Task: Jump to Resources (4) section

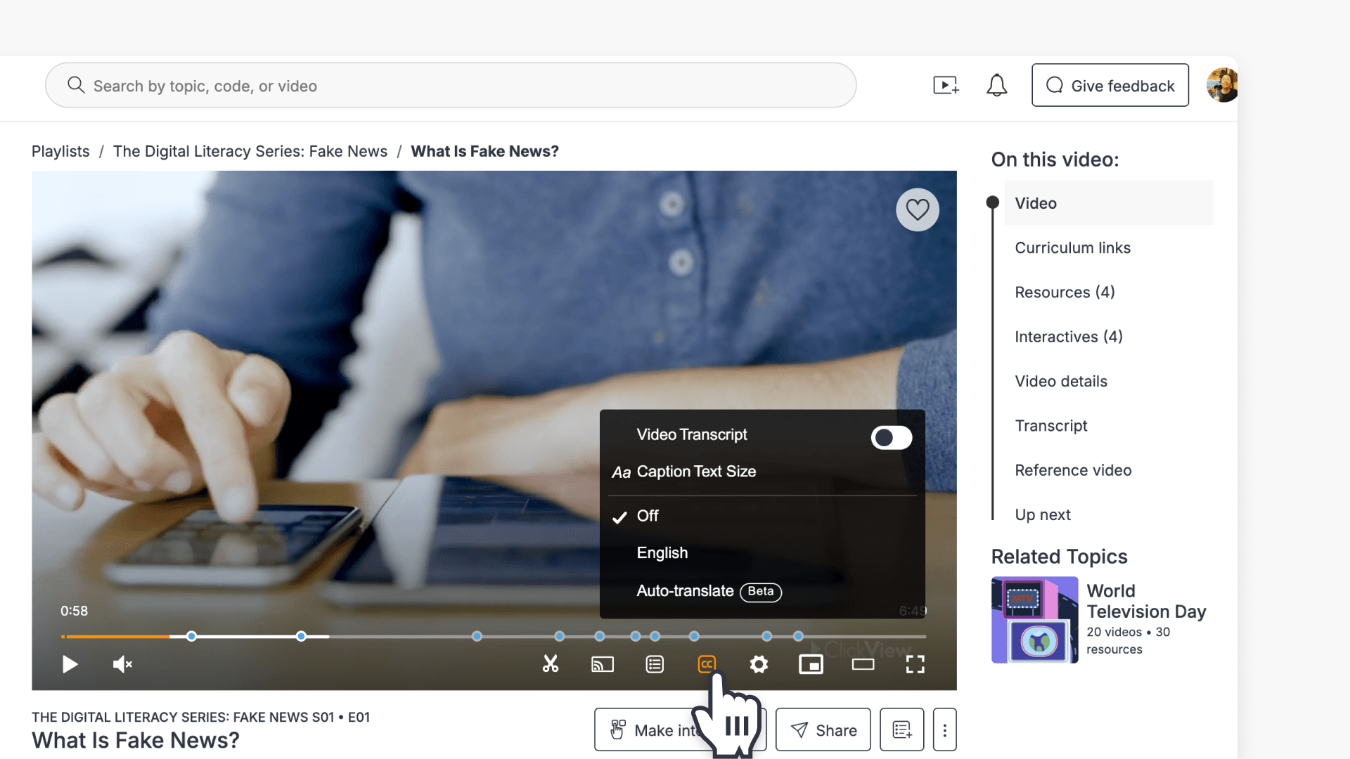Action: pos(1065,292)
